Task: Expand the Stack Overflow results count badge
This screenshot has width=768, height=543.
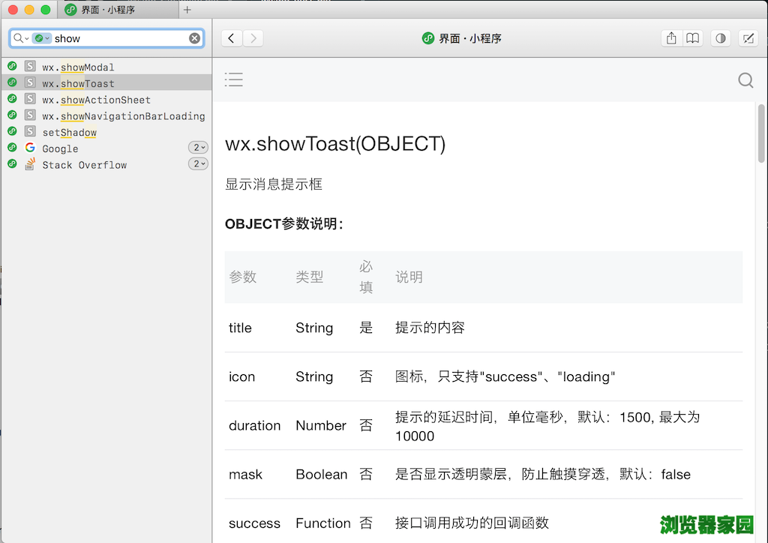Action: [x=198, y=164]
